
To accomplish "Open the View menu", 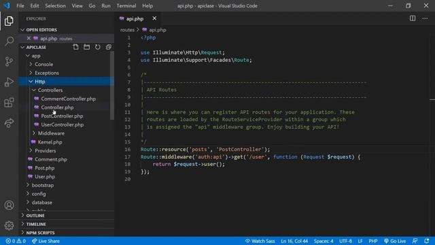I will (x=77, y=5).
